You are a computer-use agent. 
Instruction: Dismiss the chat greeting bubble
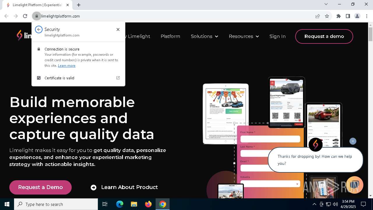[x=353, y=141]
